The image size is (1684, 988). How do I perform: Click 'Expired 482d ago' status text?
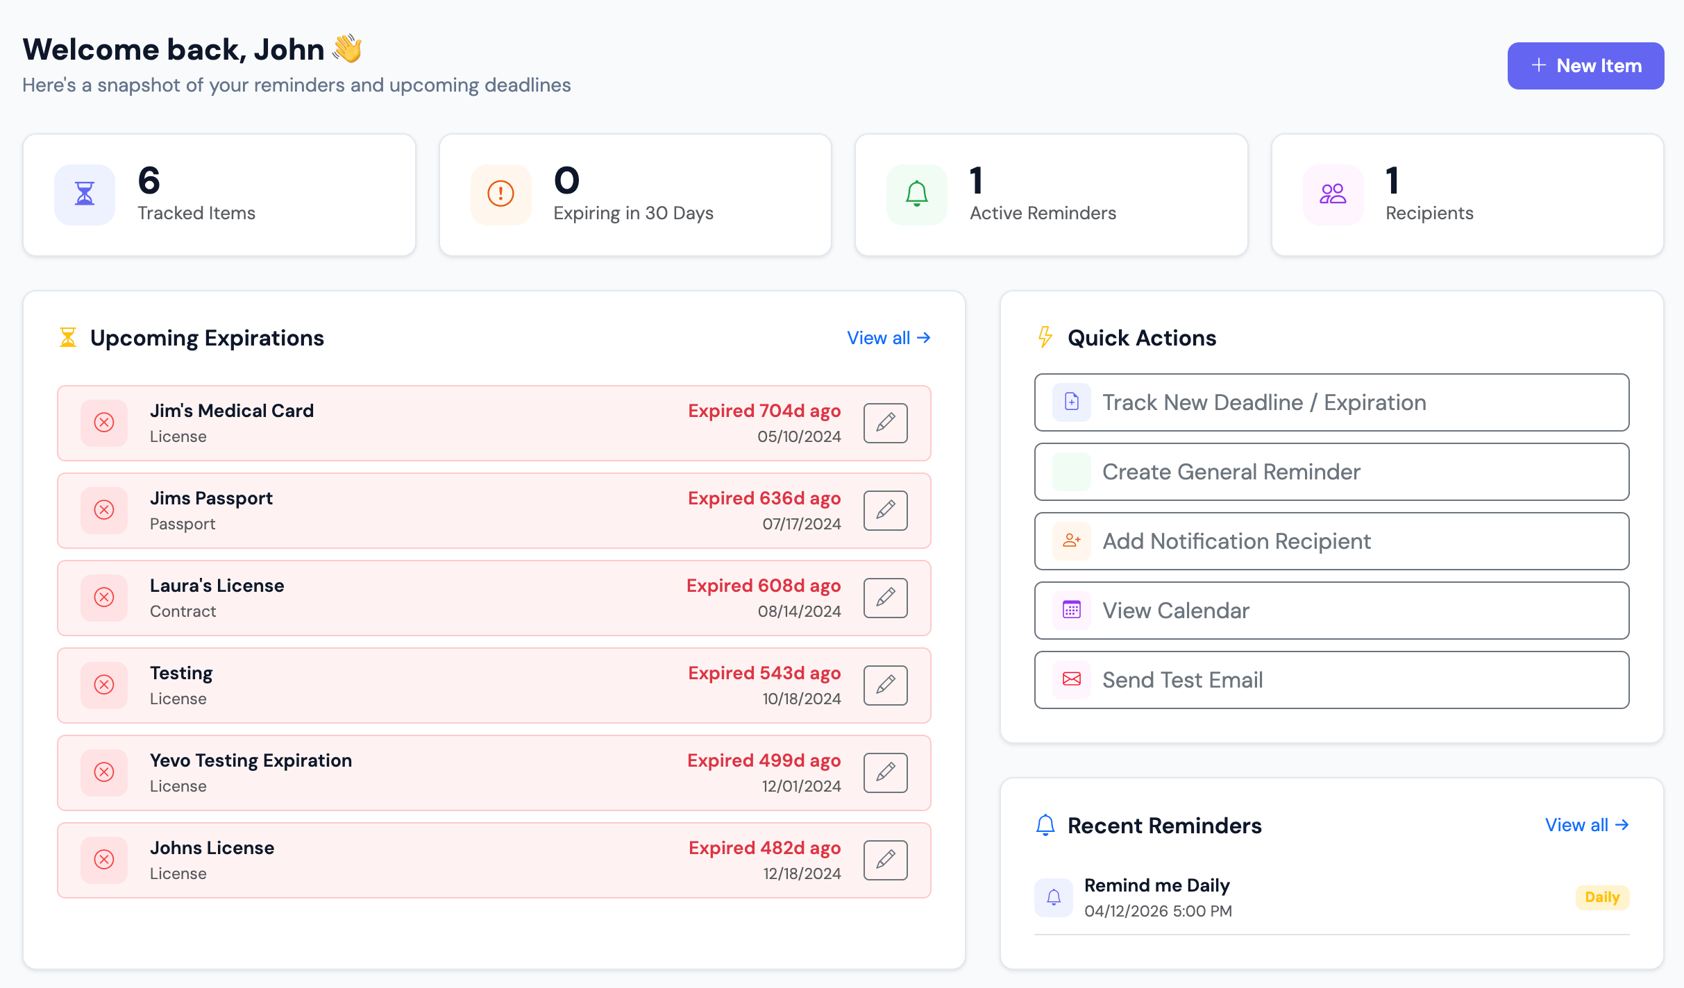point(765,848)
